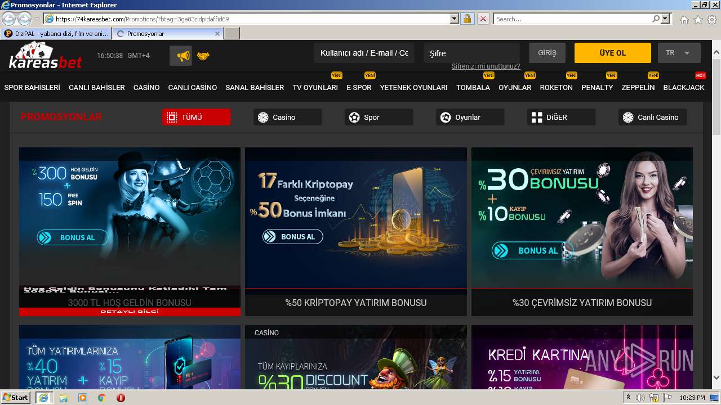
Task: Click the Canlı Casino chip icon
Action: coord(628,117)
